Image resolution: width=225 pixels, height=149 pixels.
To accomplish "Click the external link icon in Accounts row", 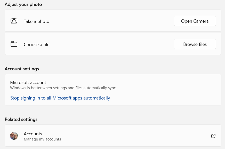I will coord(213,136).
